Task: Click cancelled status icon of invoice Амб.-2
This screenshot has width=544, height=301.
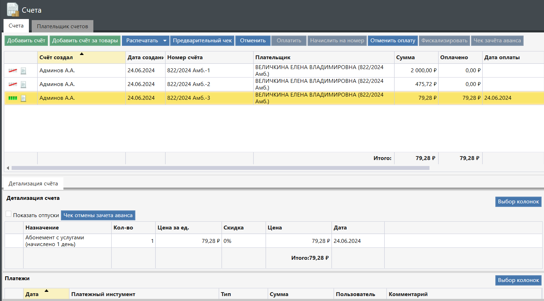Action: [13, 85]
